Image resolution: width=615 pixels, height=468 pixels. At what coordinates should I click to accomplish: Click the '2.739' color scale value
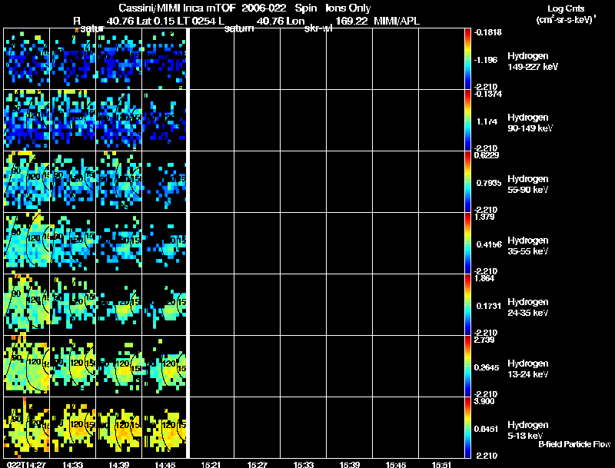point(484,340)
